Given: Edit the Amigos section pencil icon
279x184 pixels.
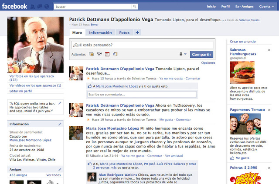Looking at the screenshot, I should 60,169.
